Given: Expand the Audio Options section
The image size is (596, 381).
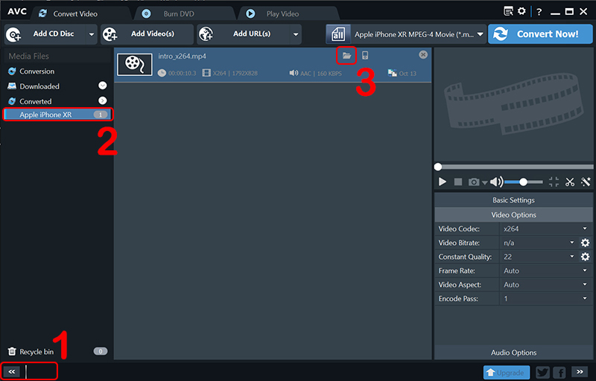Looking at the screenshot, I should [x=513, y=353].
